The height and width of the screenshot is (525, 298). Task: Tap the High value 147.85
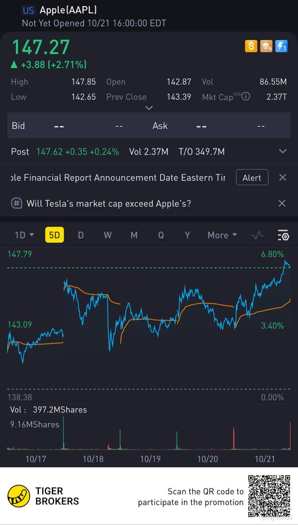click(x=83, y=81)
